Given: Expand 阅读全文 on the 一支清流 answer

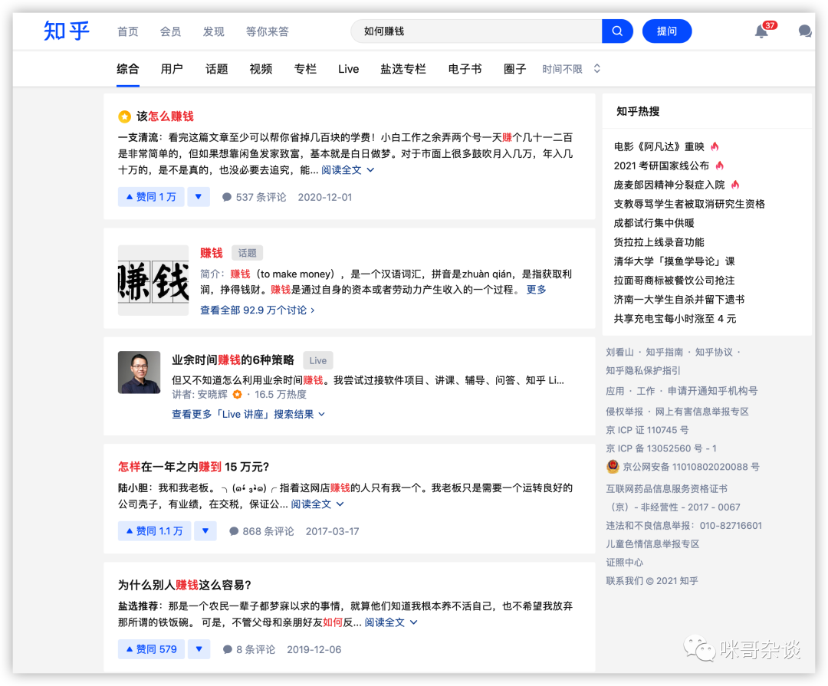Looking at the screenshot, I should [347, 170].
